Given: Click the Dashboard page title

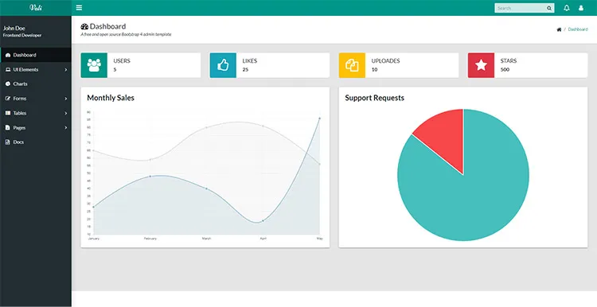Looking at the screenshot, I should [107, 26].
